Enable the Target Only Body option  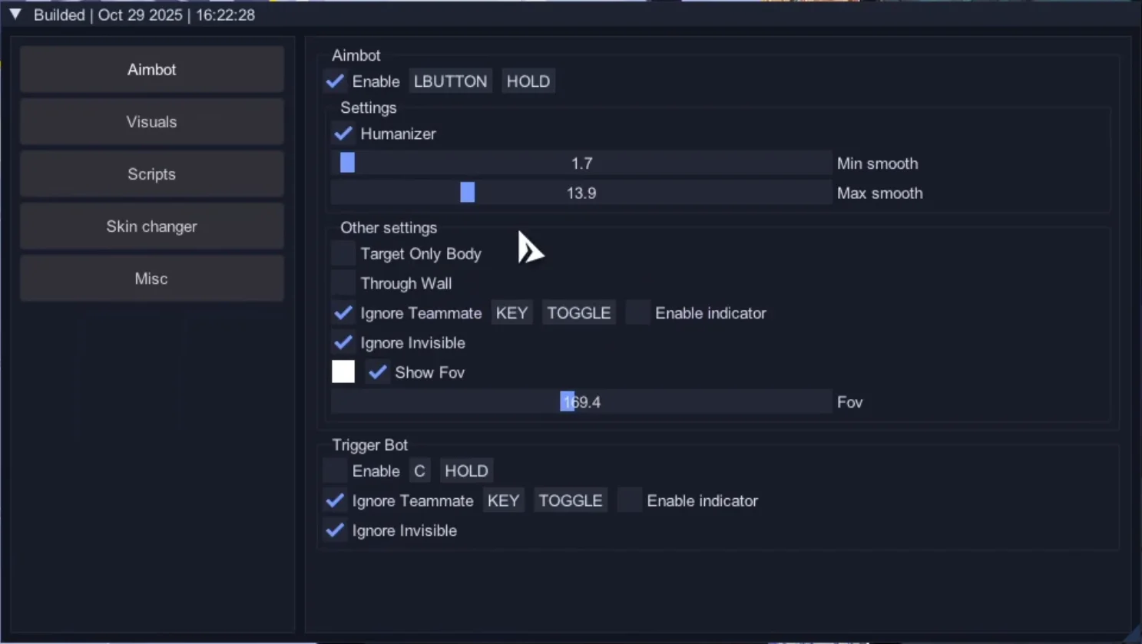[343, 253]
